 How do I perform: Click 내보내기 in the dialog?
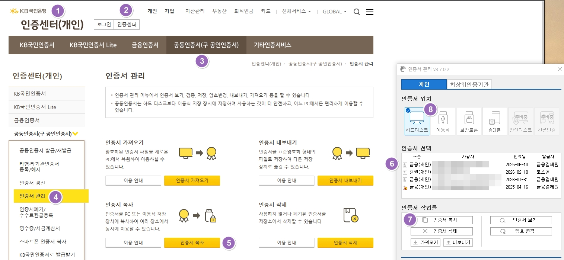click(x=458, y=243)
